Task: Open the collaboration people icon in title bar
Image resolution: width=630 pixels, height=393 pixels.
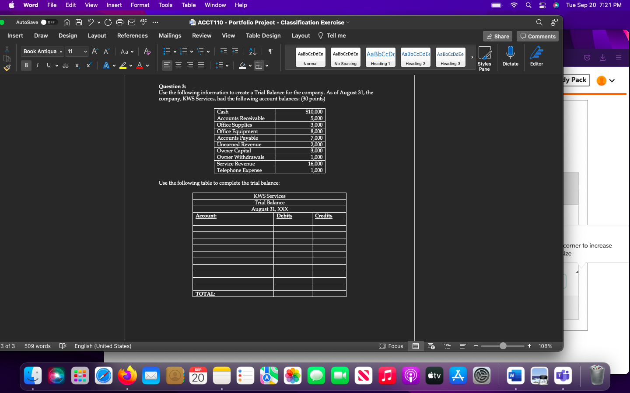Action: coord(554,22)
